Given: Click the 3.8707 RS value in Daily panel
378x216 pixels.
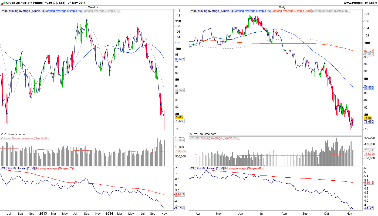Looking at the screenshot, I should [x=369, y=208].
